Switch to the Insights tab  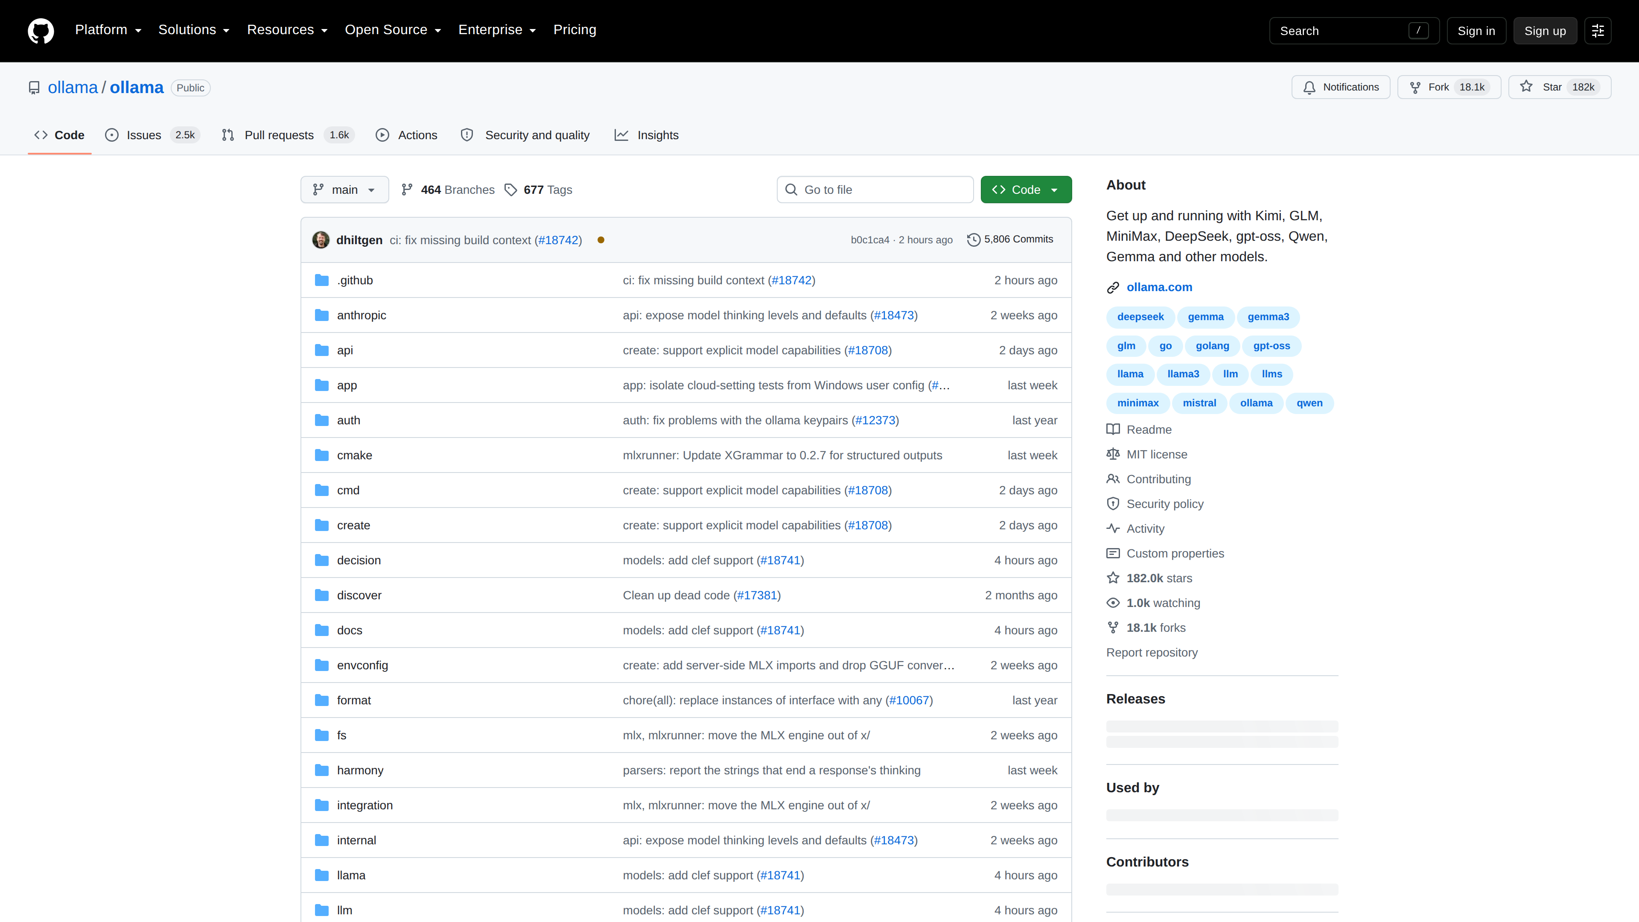point(647,135)
